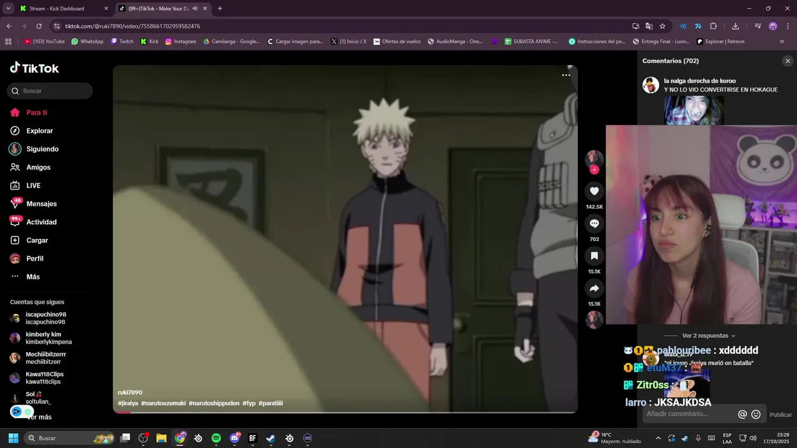Open comments via the speech bubble icon
The height and width of the screenshot is (448, 797).
[594, 223]
